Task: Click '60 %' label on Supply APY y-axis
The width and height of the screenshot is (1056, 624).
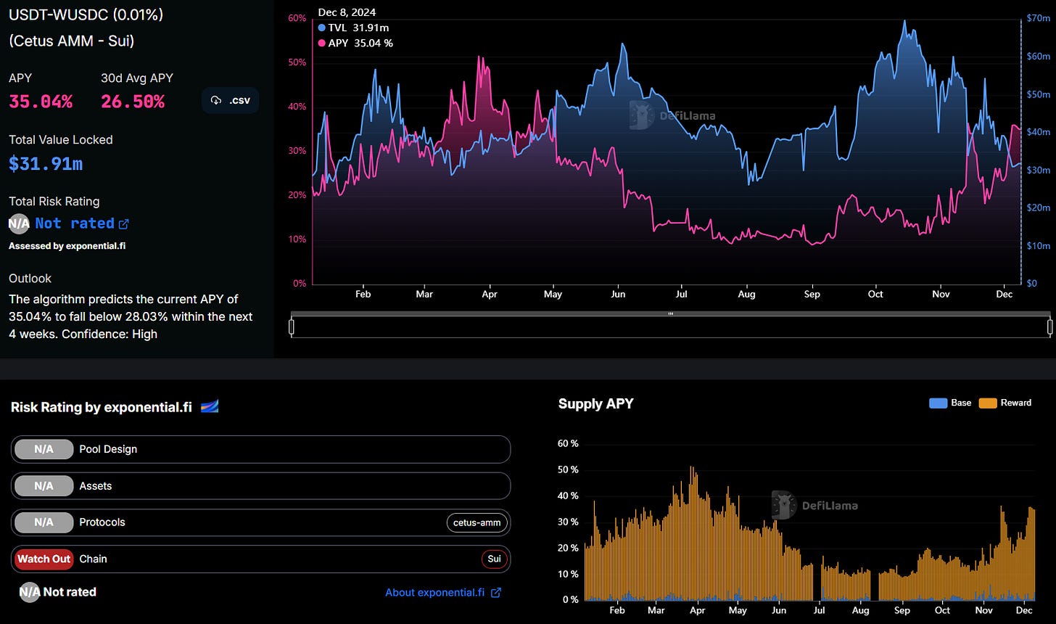Action: click(x=569, y=443)
